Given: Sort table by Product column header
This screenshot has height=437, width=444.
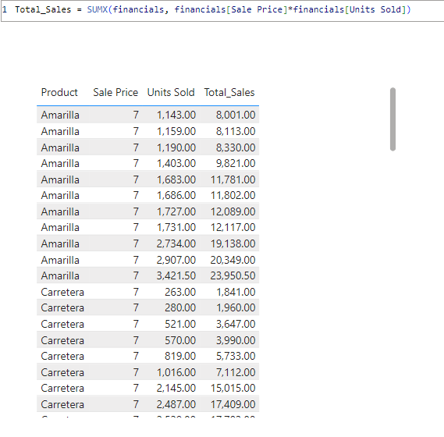Looking at the screenshot, I should point(59,92).
